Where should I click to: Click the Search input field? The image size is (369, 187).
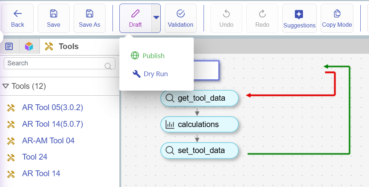click(54, 63)
